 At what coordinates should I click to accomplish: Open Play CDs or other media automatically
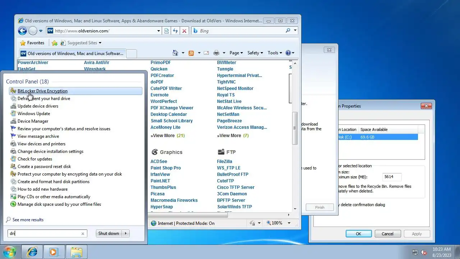pyautogui.click(x=75, y=197)
